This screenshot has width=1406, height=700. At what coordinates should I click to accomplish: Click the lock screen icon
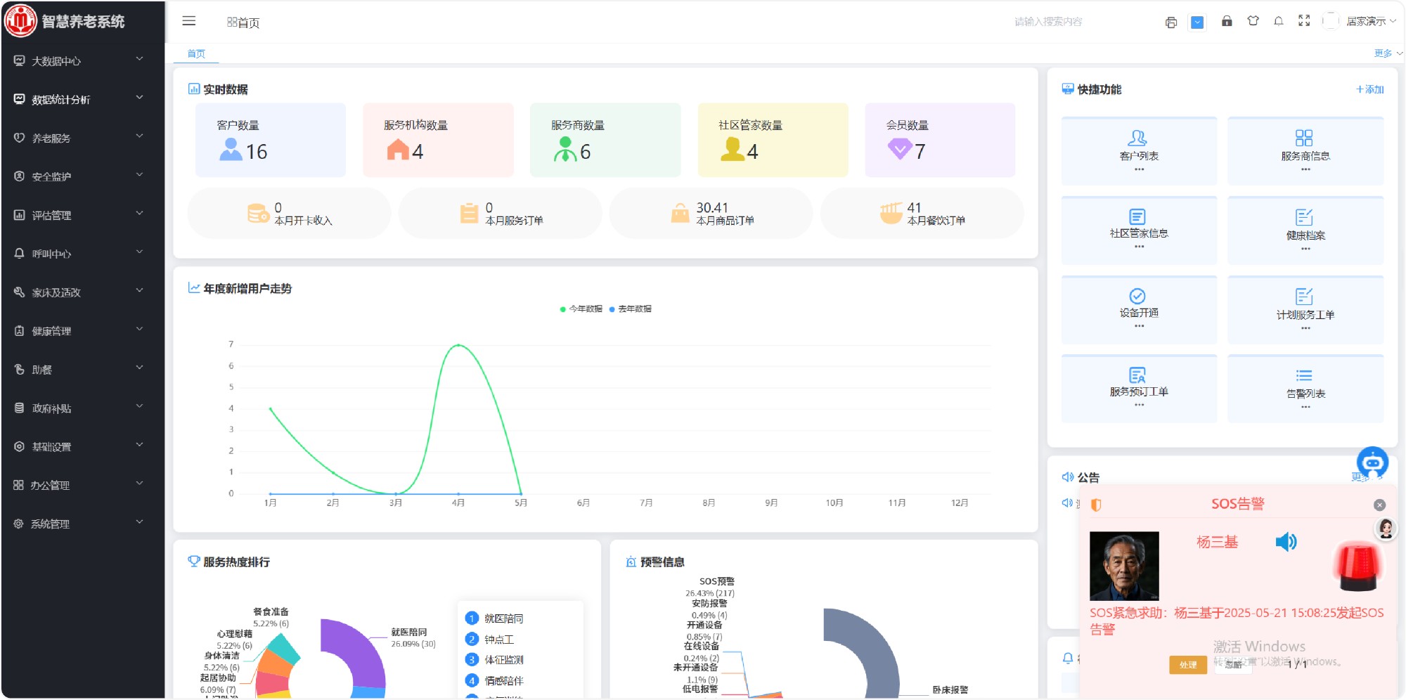pos(1227,21)
